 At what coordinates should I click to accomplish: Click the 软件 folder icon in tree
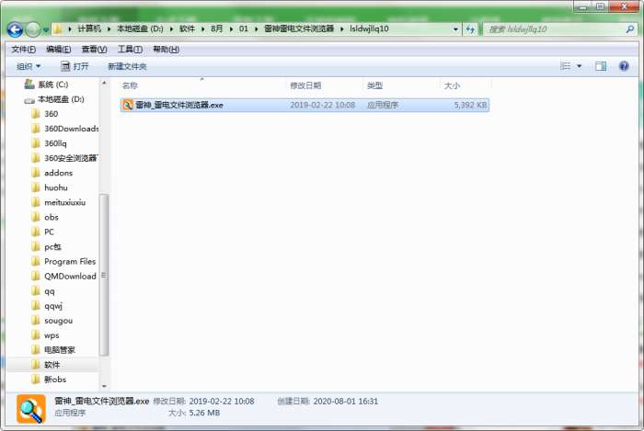pos(36,365)
